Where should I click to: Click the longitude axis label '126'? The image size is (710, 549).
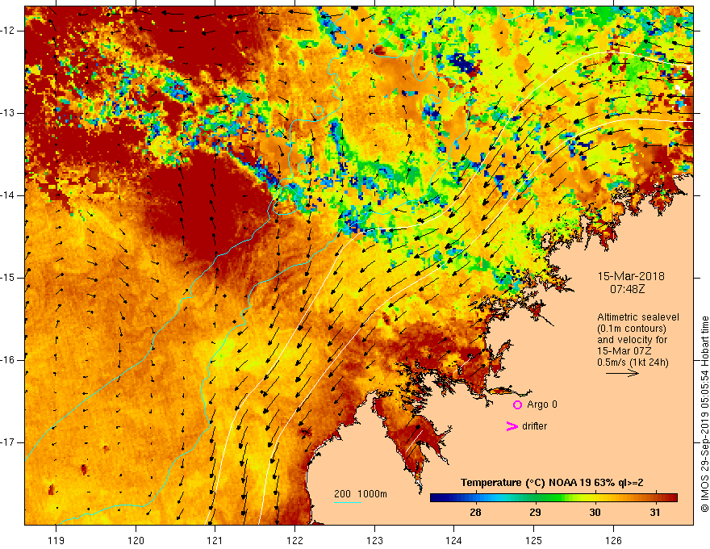(x=613, y=540)
